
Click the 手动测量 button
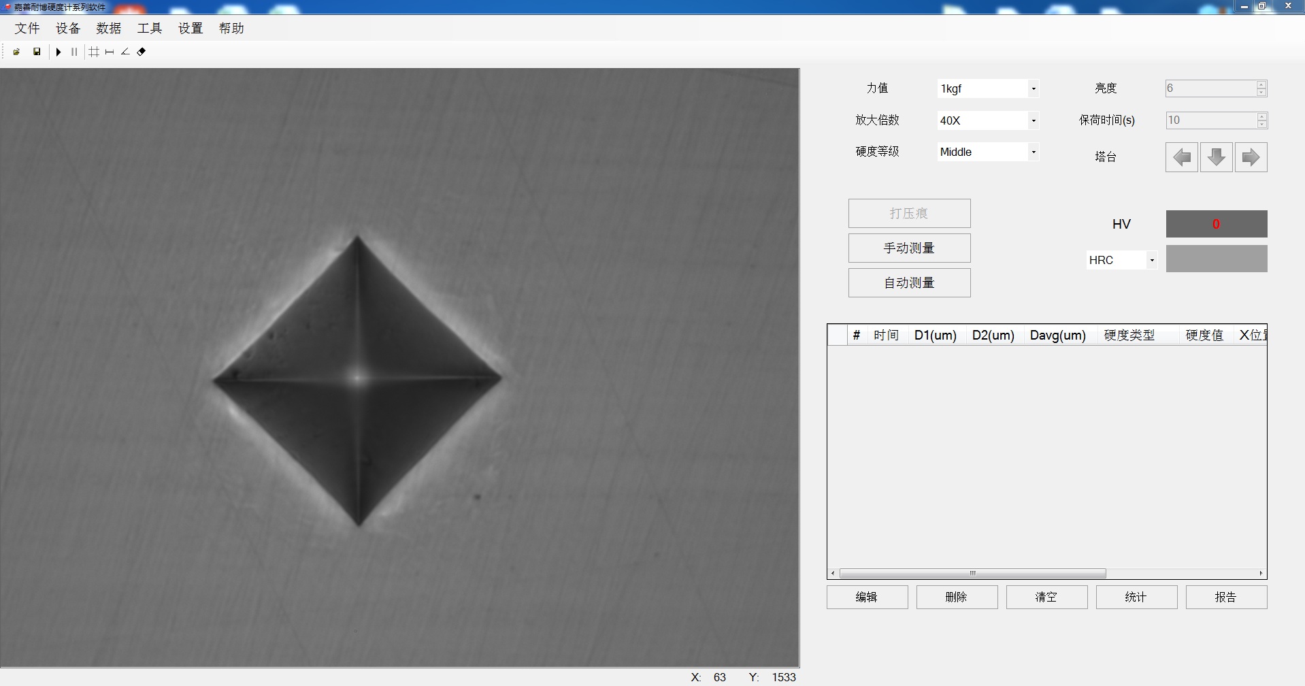[909, 248]
